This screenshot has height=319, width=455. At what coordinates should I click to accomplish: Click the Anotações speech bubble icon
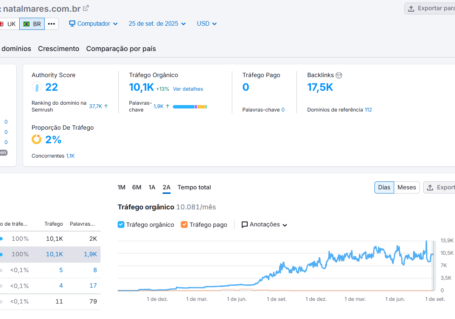click(245, 225)
